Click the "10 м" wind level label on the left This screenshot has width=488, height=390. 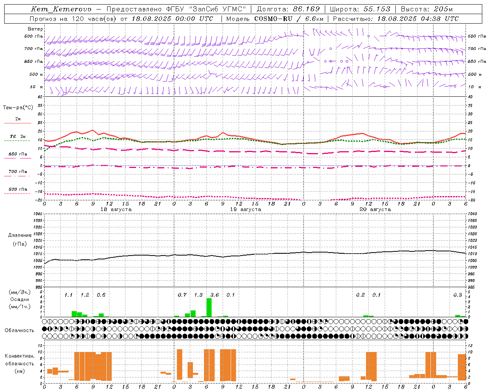pyautogui.click(x=36, y=87)
